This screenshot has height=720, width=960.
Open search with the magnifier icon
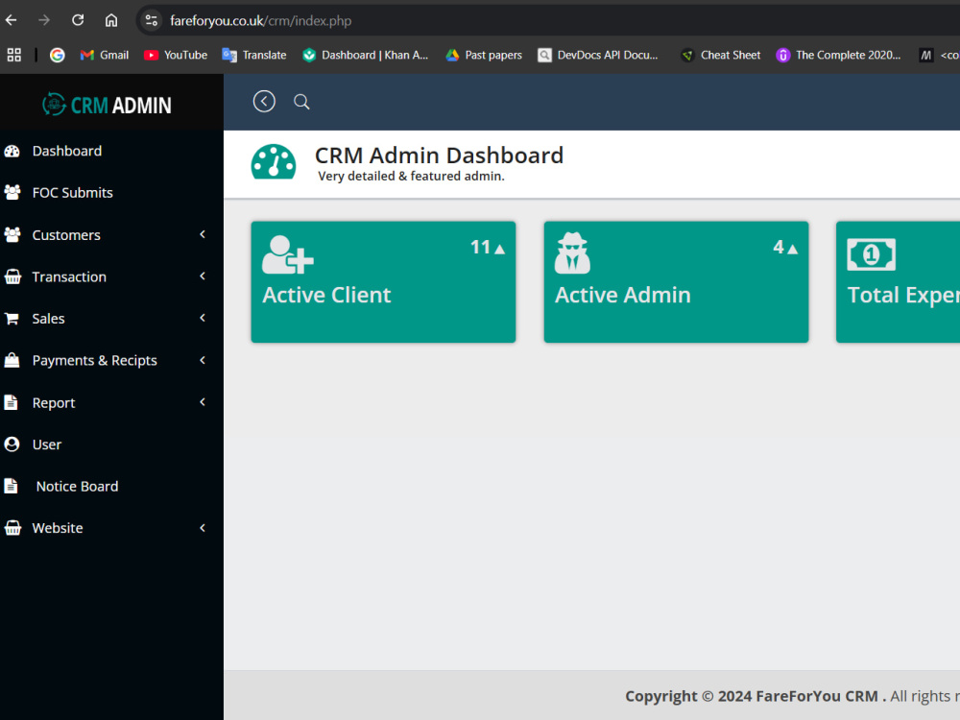tap(301, 102)
